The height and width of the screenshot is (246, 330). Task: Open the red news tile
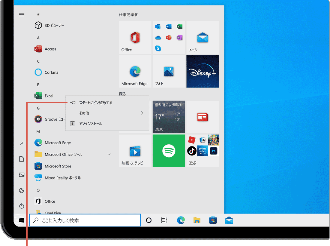tap(202, 117)
